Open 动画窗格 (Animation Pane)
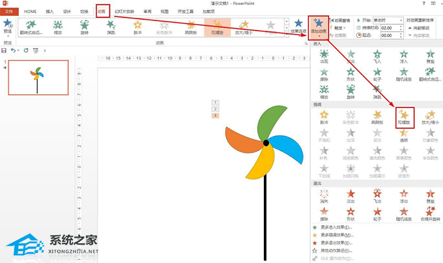The image size is (443, 263). pos(340,20)
